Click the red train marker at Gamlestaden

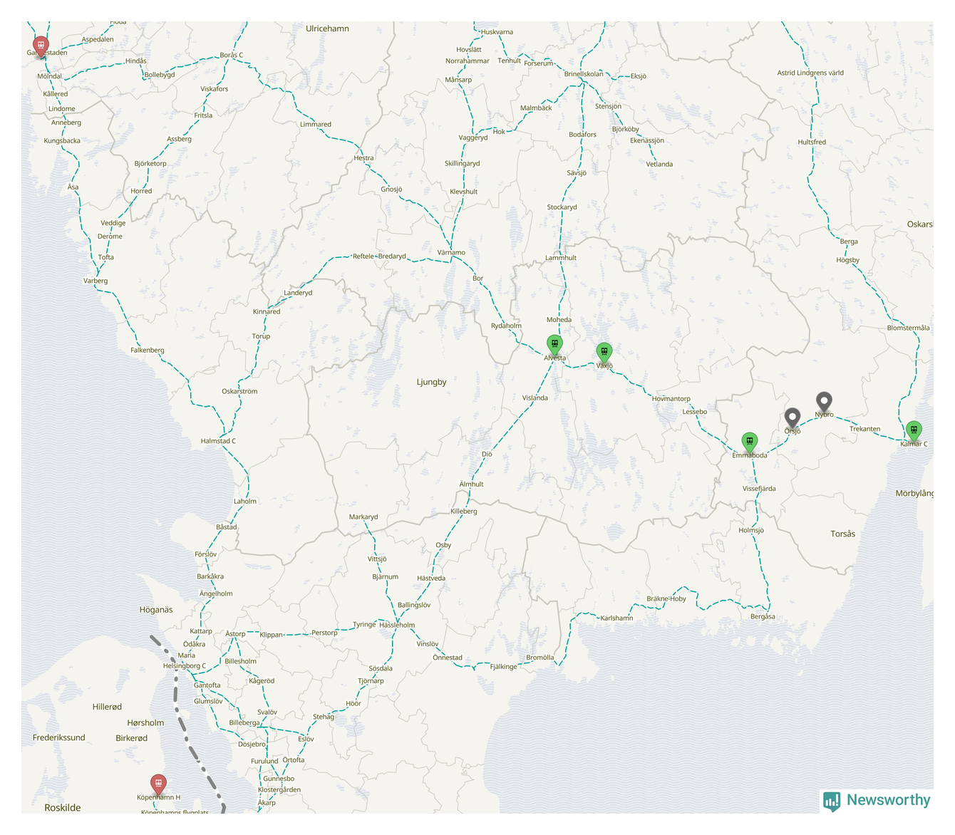tap(41, 46)
